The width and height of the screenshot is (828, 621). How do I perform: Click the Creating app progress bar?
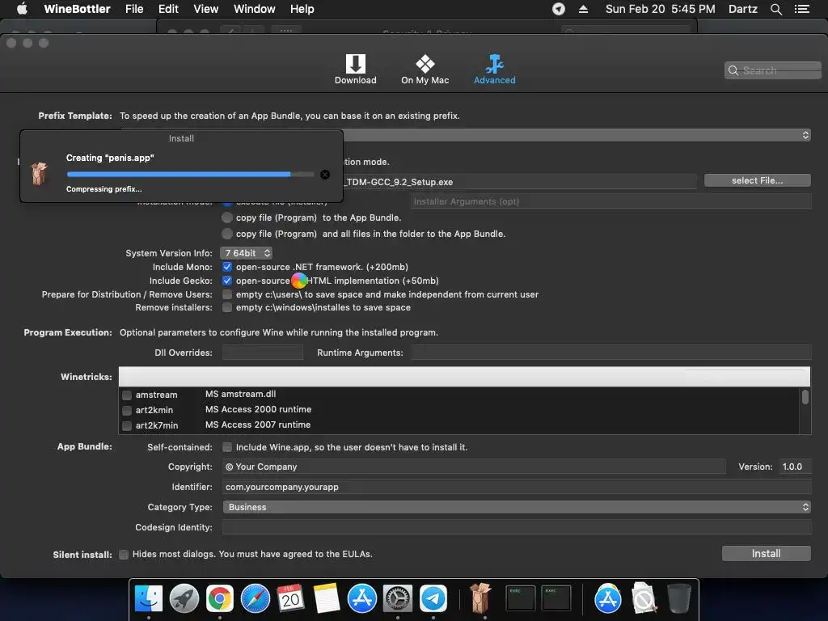(x=190, y=175)
